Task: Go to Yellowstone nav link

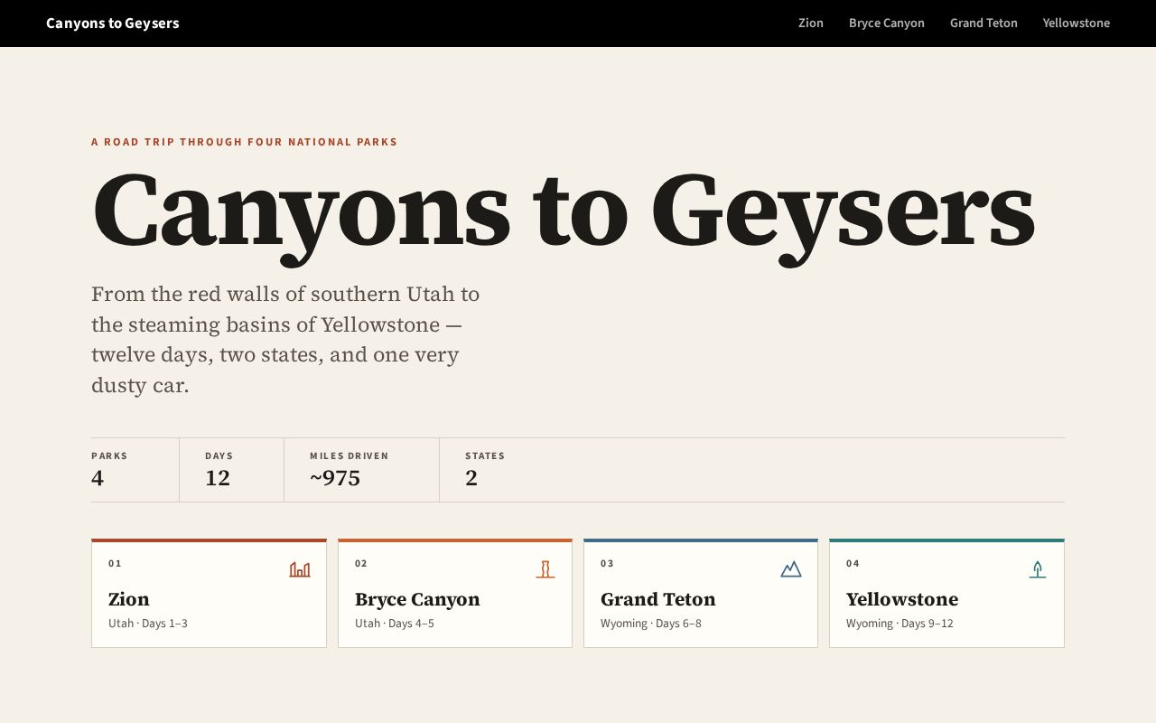Action: (1077, 23)
